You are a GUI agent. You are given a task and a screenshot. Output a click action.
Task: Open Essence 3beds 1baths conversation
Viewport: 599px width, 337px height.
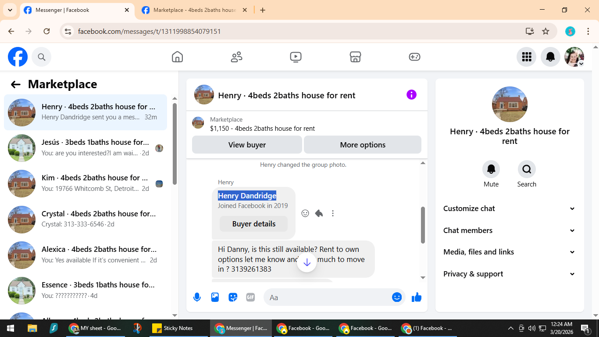coord(86,290)
